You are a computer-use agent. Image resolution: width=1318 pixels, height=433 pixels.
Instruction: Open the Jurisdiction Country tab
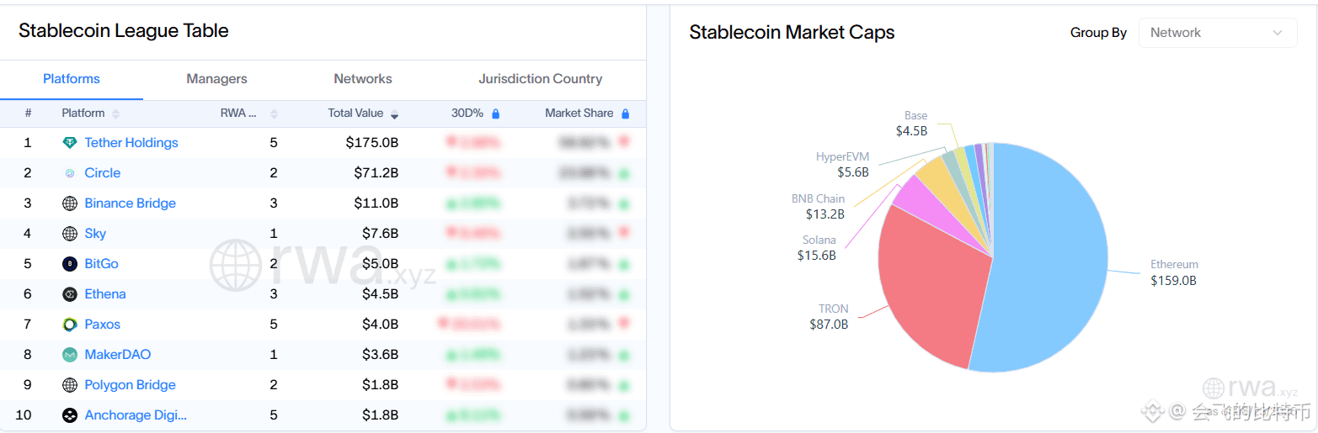(x=541, y=79)
